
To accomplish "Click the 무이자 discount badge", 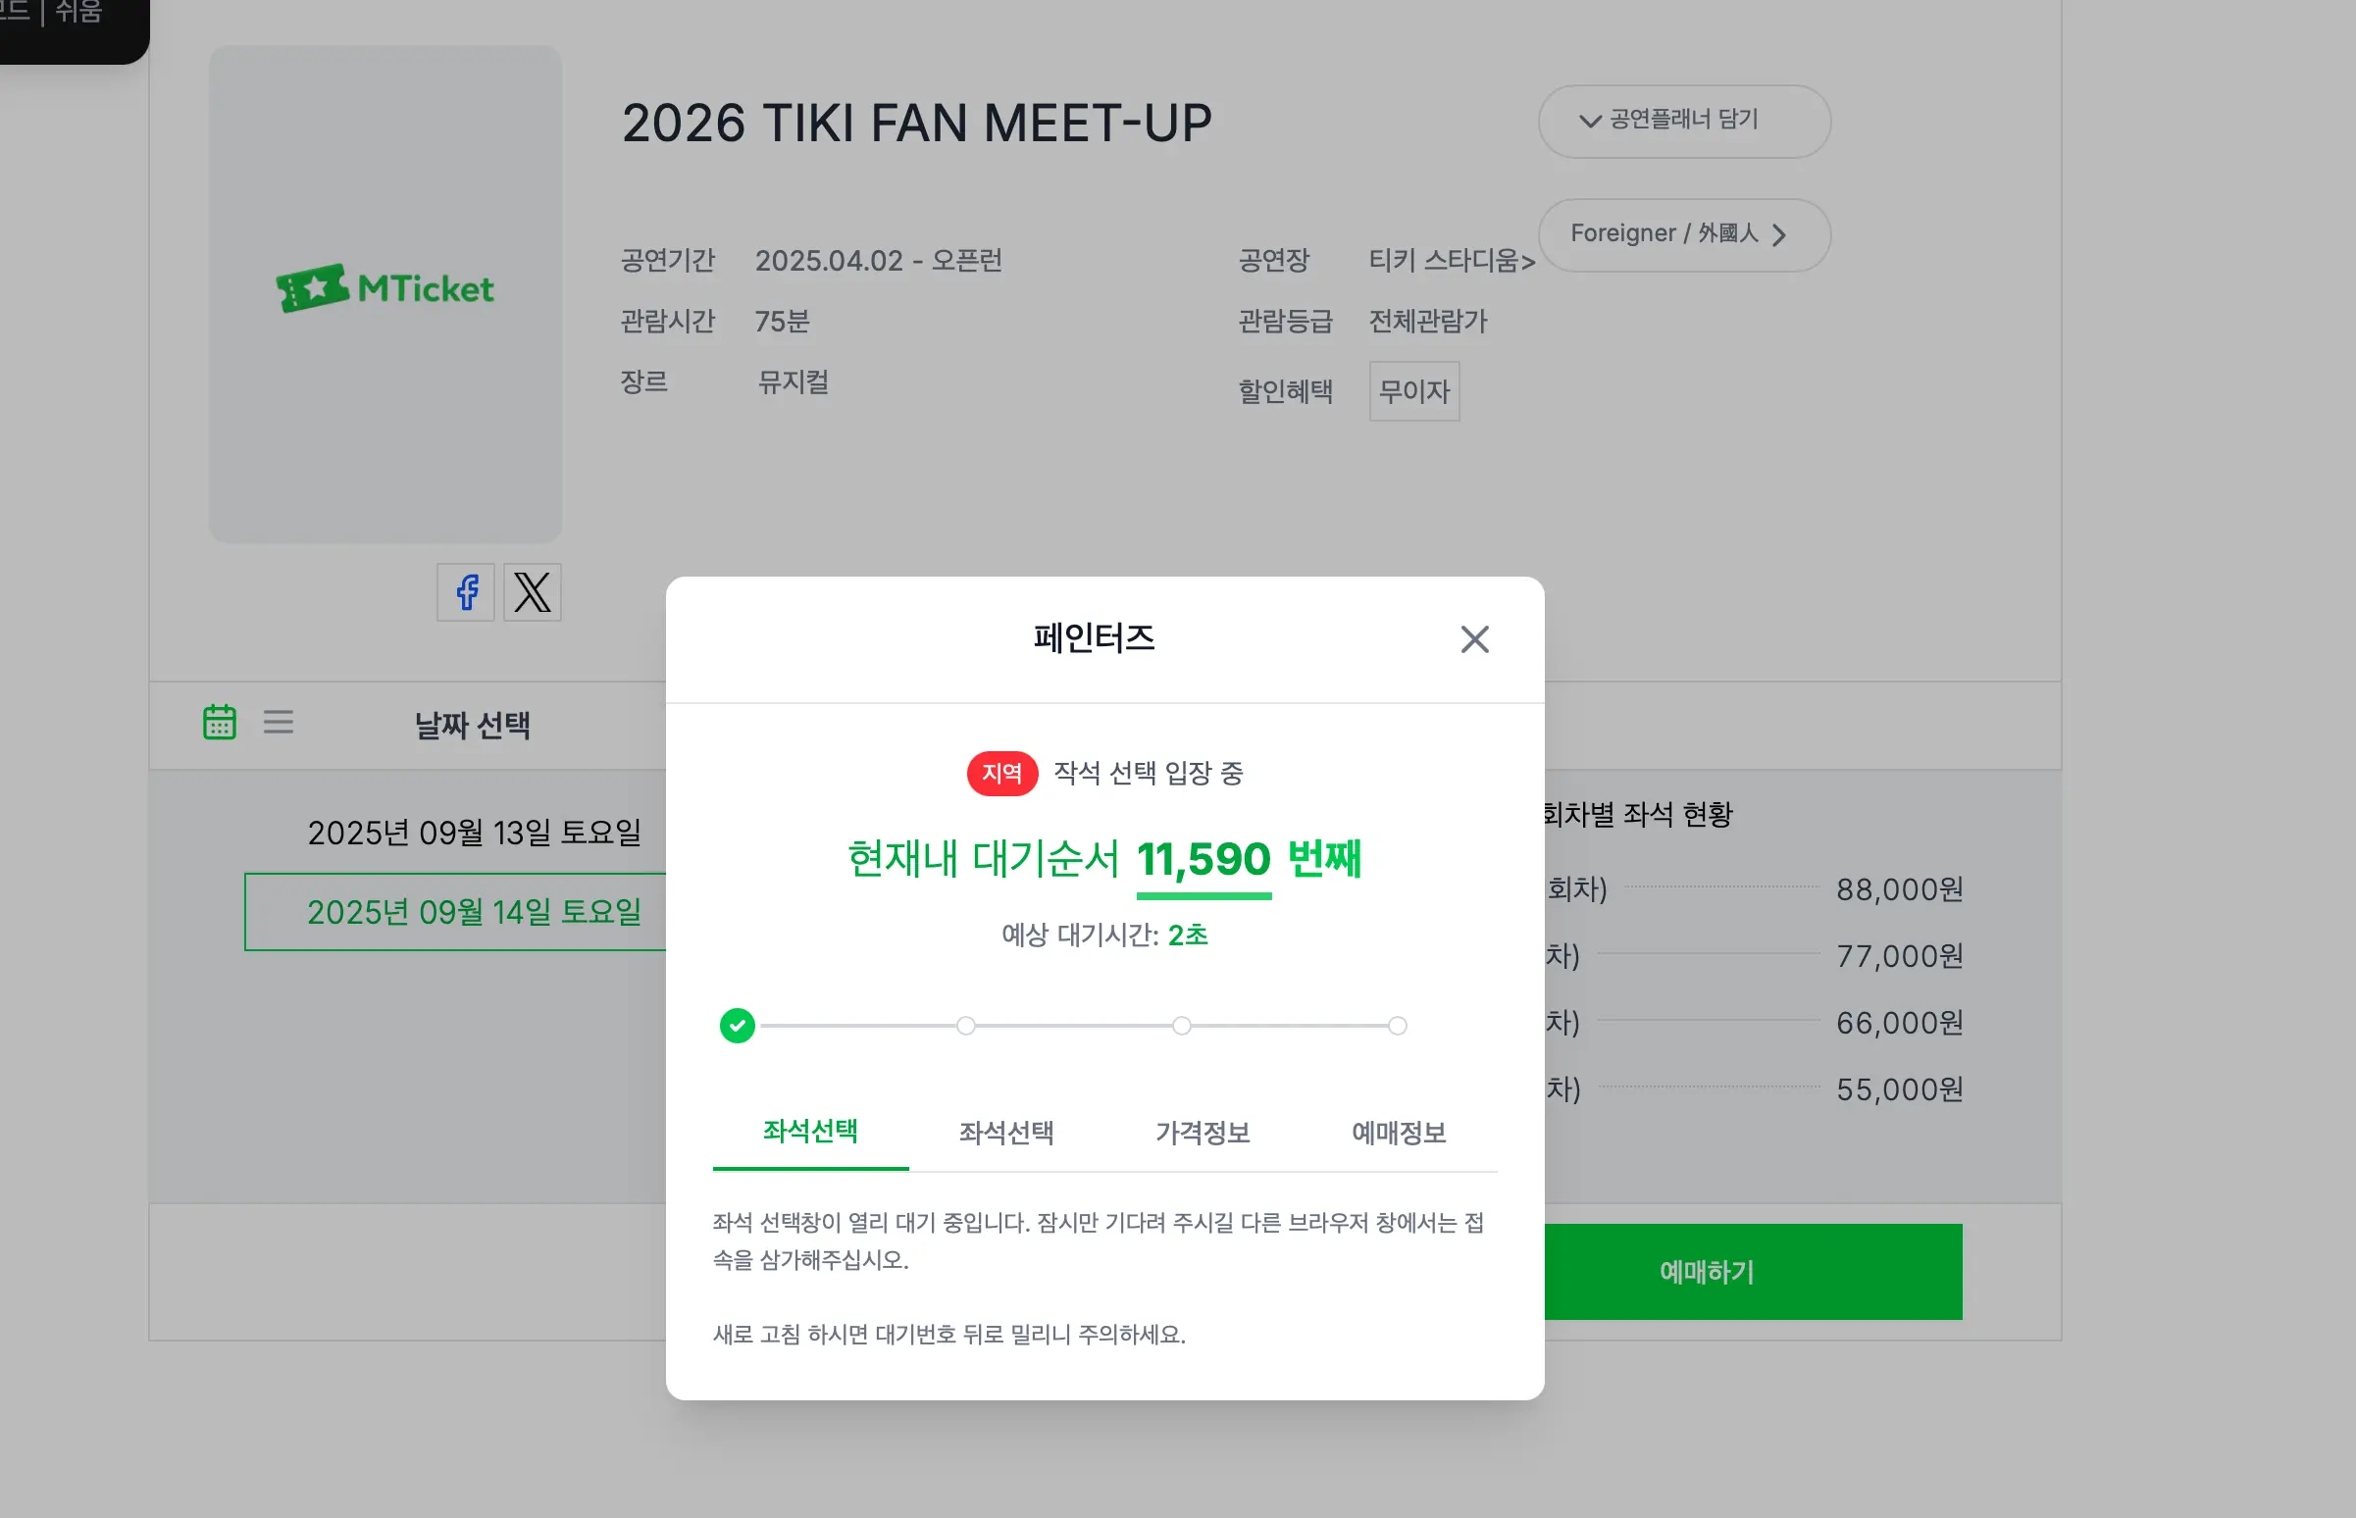I will [x=1413, y=392].
